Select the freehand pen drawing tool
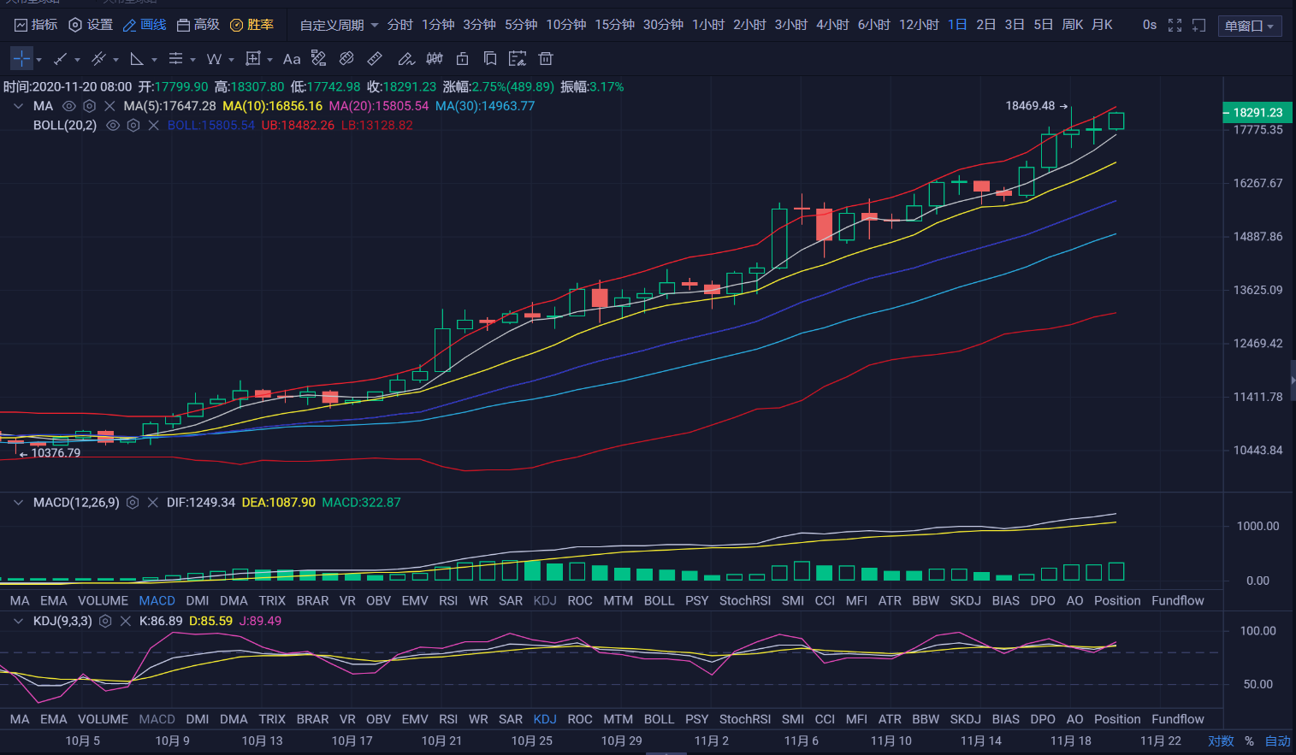This screenshot has width=1296, height=755. coord(406,59)
